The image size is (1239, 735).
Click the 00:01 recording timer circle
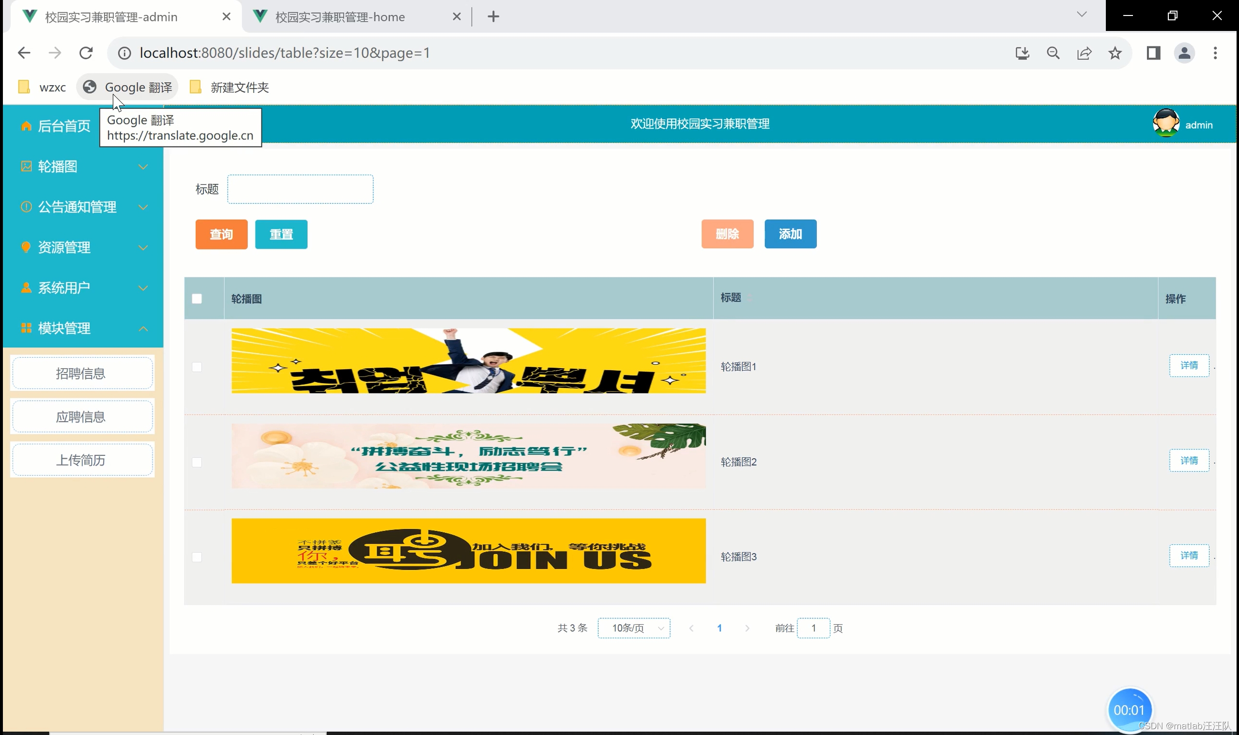pyautogui.click(x=1129, y=709)
